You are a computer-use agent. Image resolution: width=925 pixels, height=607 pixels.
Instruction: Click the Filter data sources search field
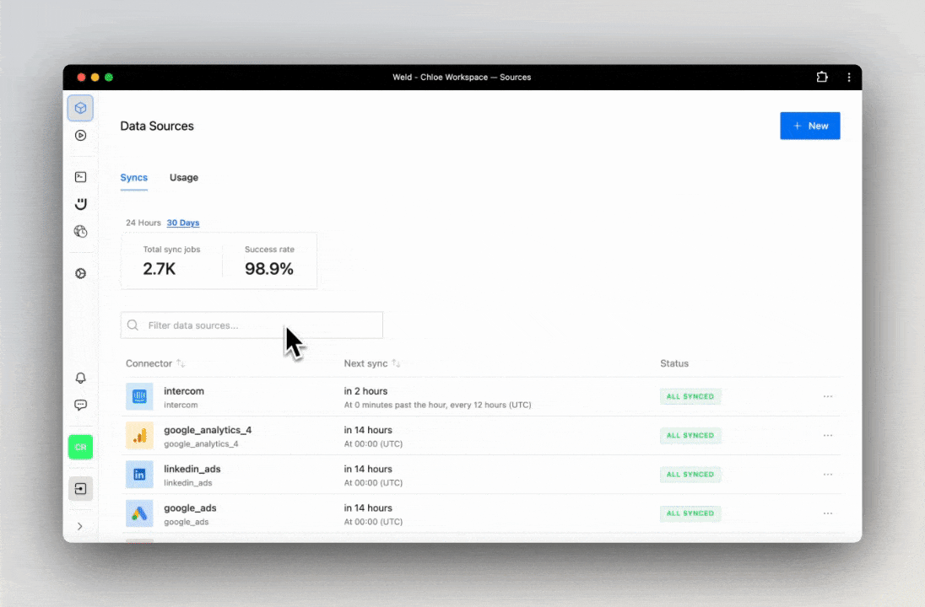(x=253, y=325)
